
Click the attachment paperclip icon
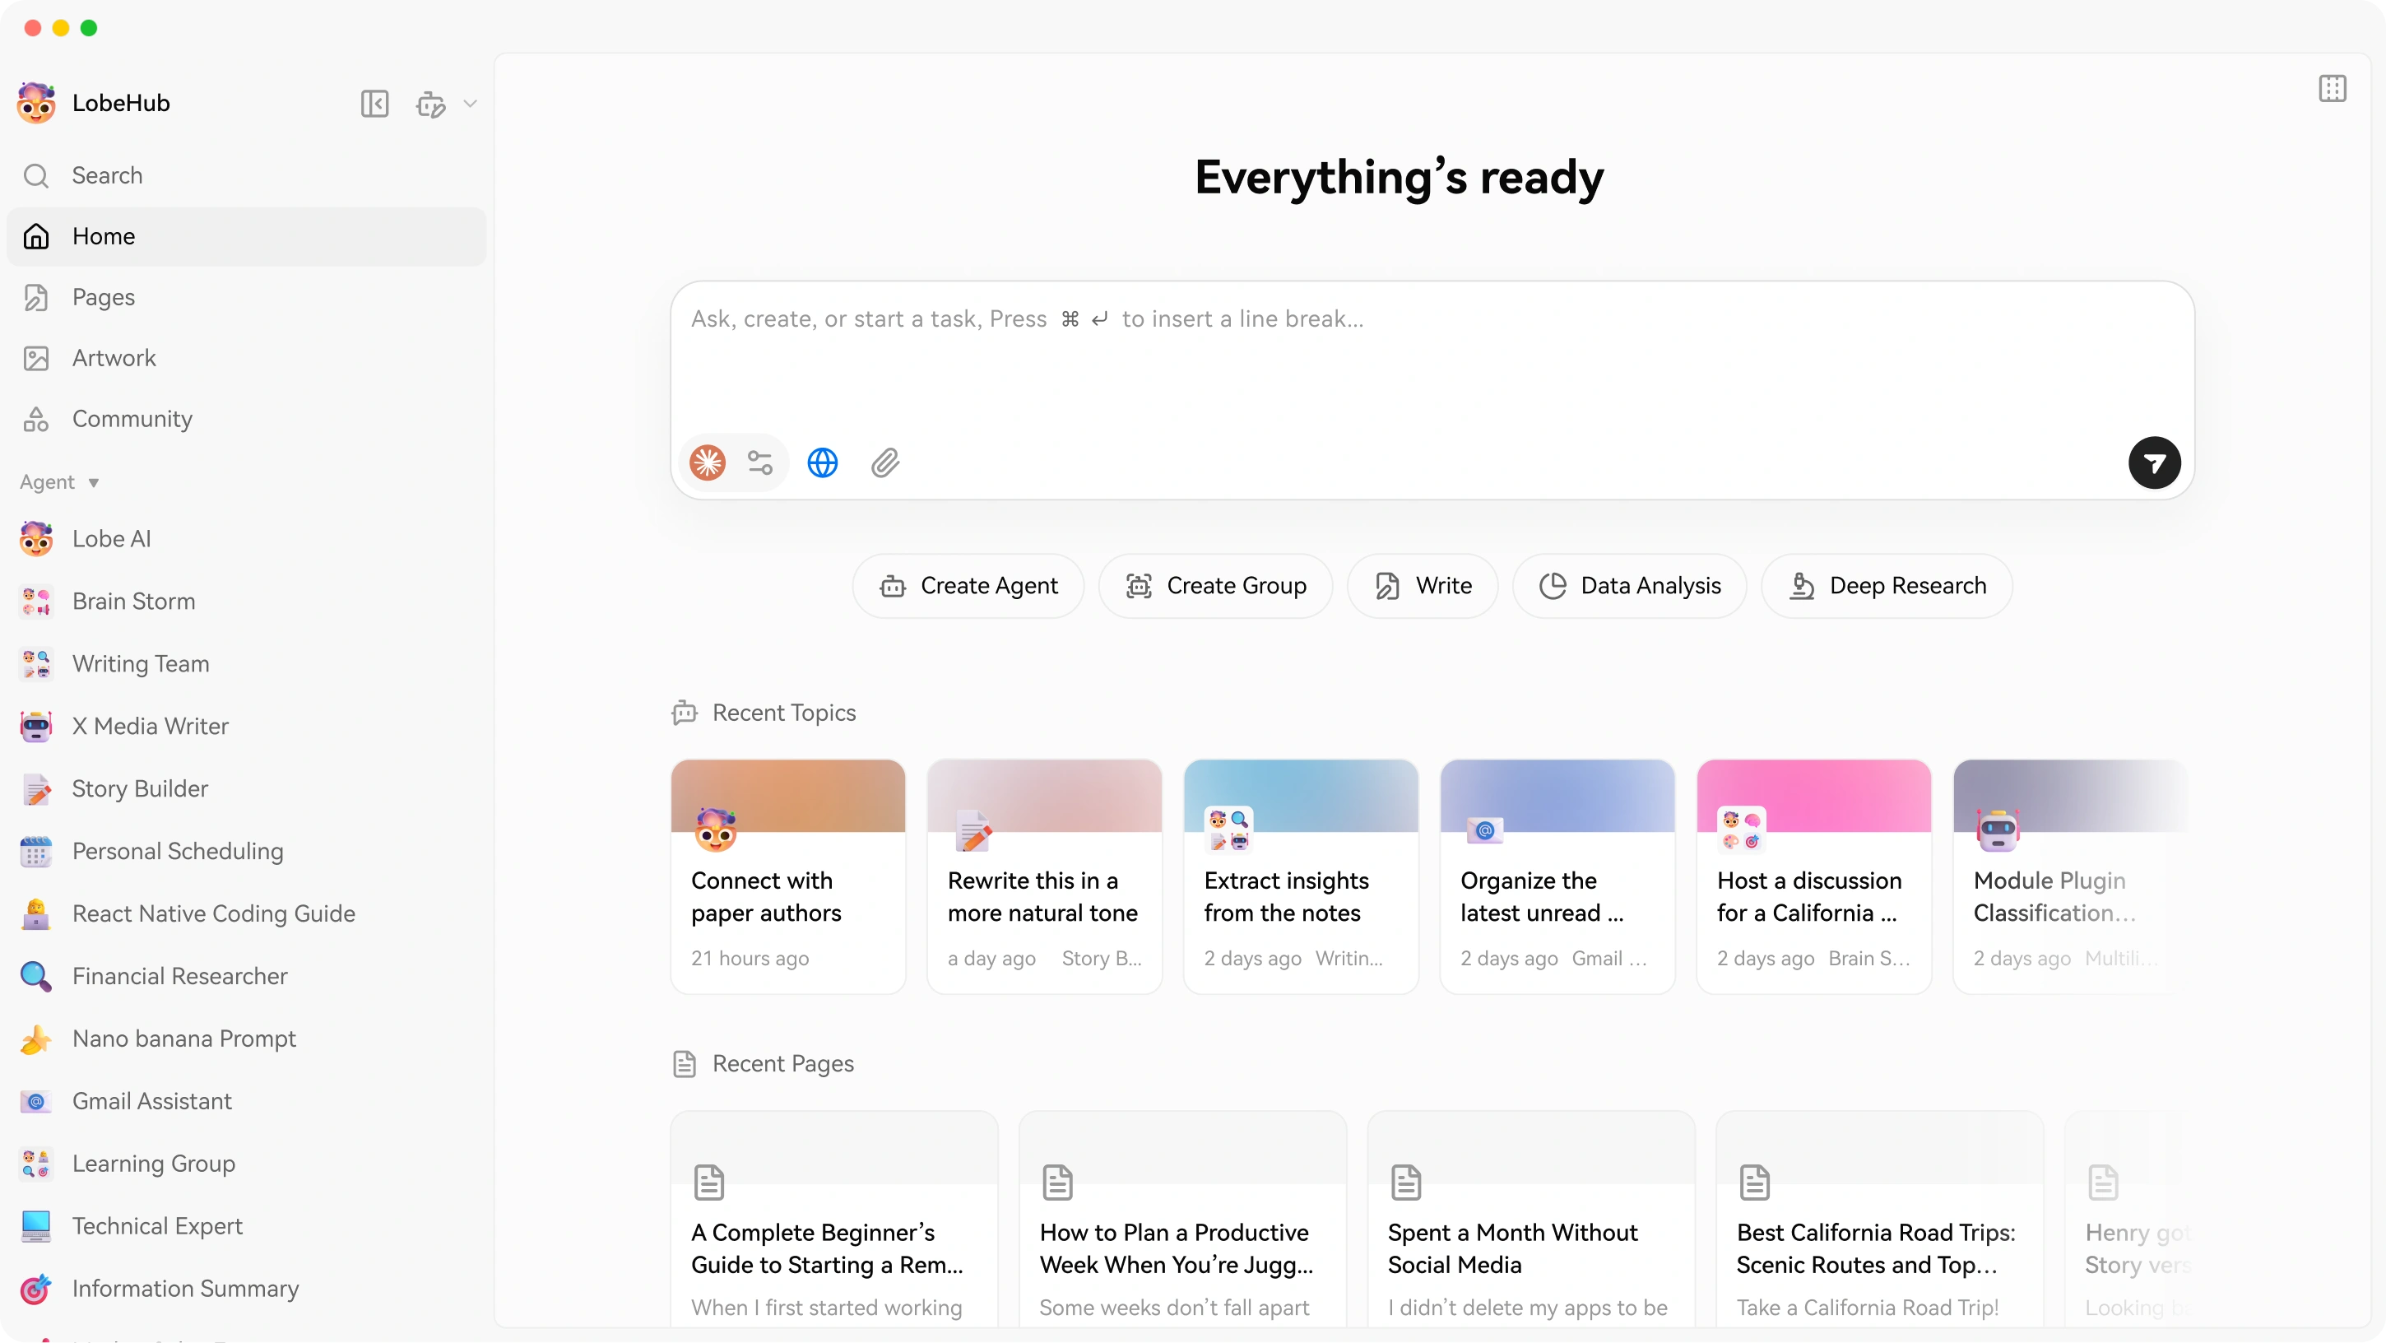click(884, 462)
